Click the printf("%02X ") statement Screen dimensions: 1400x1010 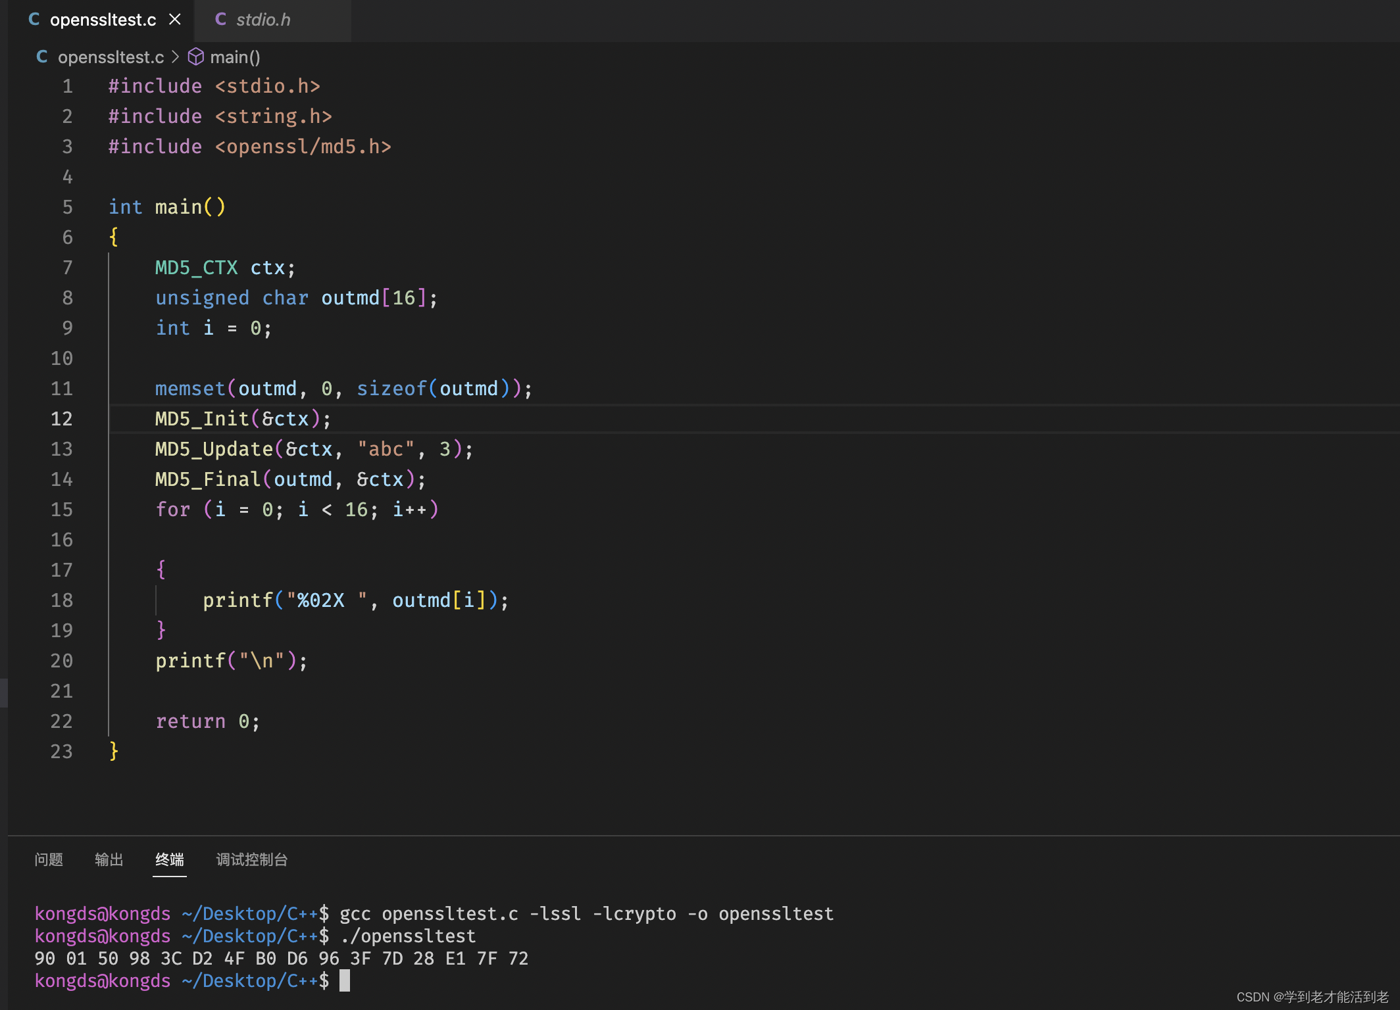tap(356, 600)
